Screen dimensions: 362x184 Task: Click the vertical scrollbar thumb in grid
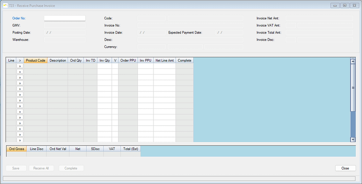[x=352, y=88]
